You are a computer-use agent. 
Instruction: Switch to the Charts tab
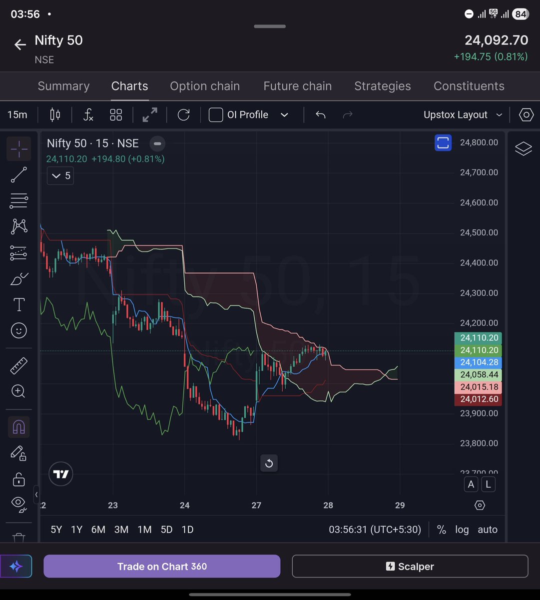[130, 86]
